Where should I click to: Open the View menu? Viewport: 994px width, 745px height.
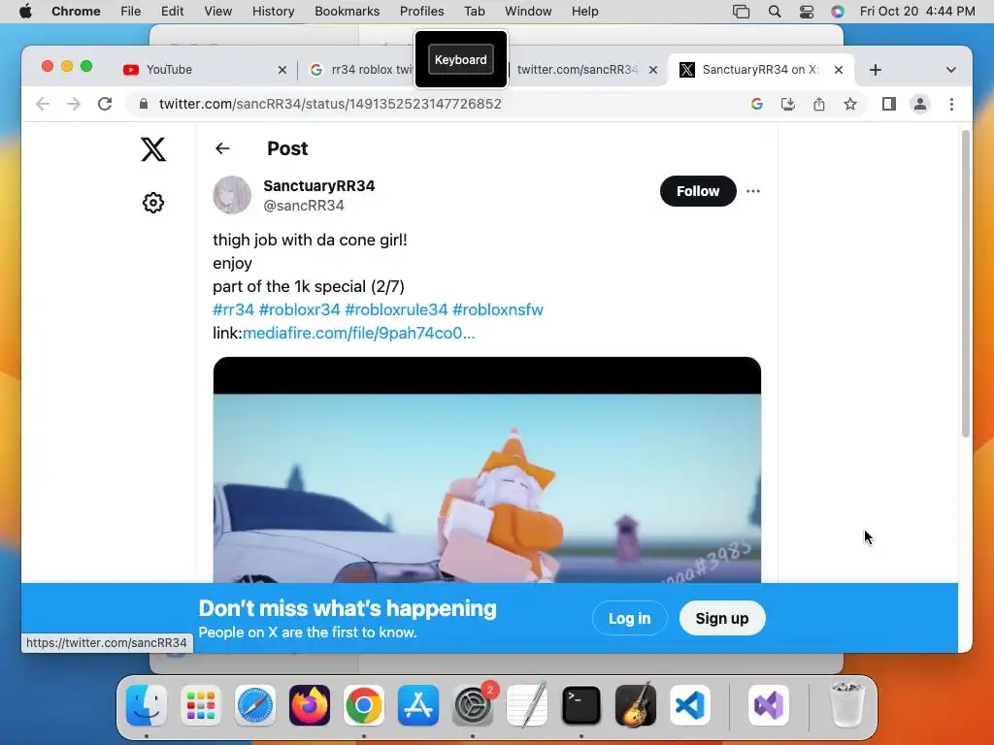pyautogui.click(x=217, y=12)
